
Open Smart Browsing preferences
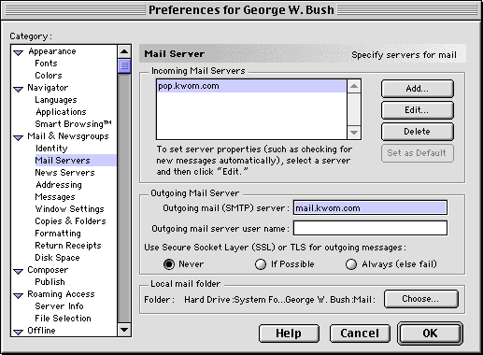click(73, 124)
